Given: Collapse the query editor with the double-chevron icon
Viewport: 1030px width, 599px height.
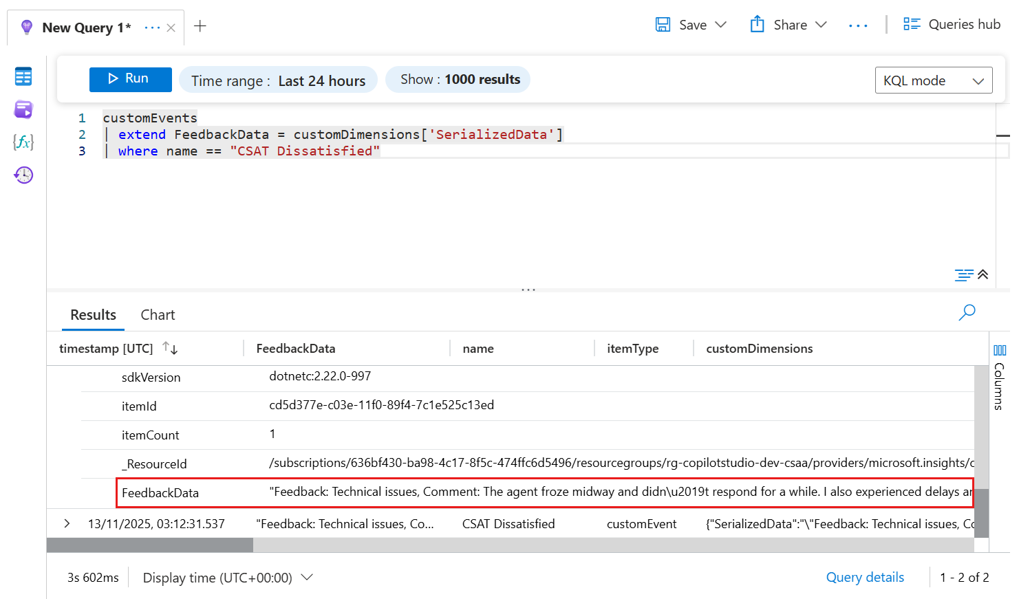Looking at the screenshot, I should 983,274.
